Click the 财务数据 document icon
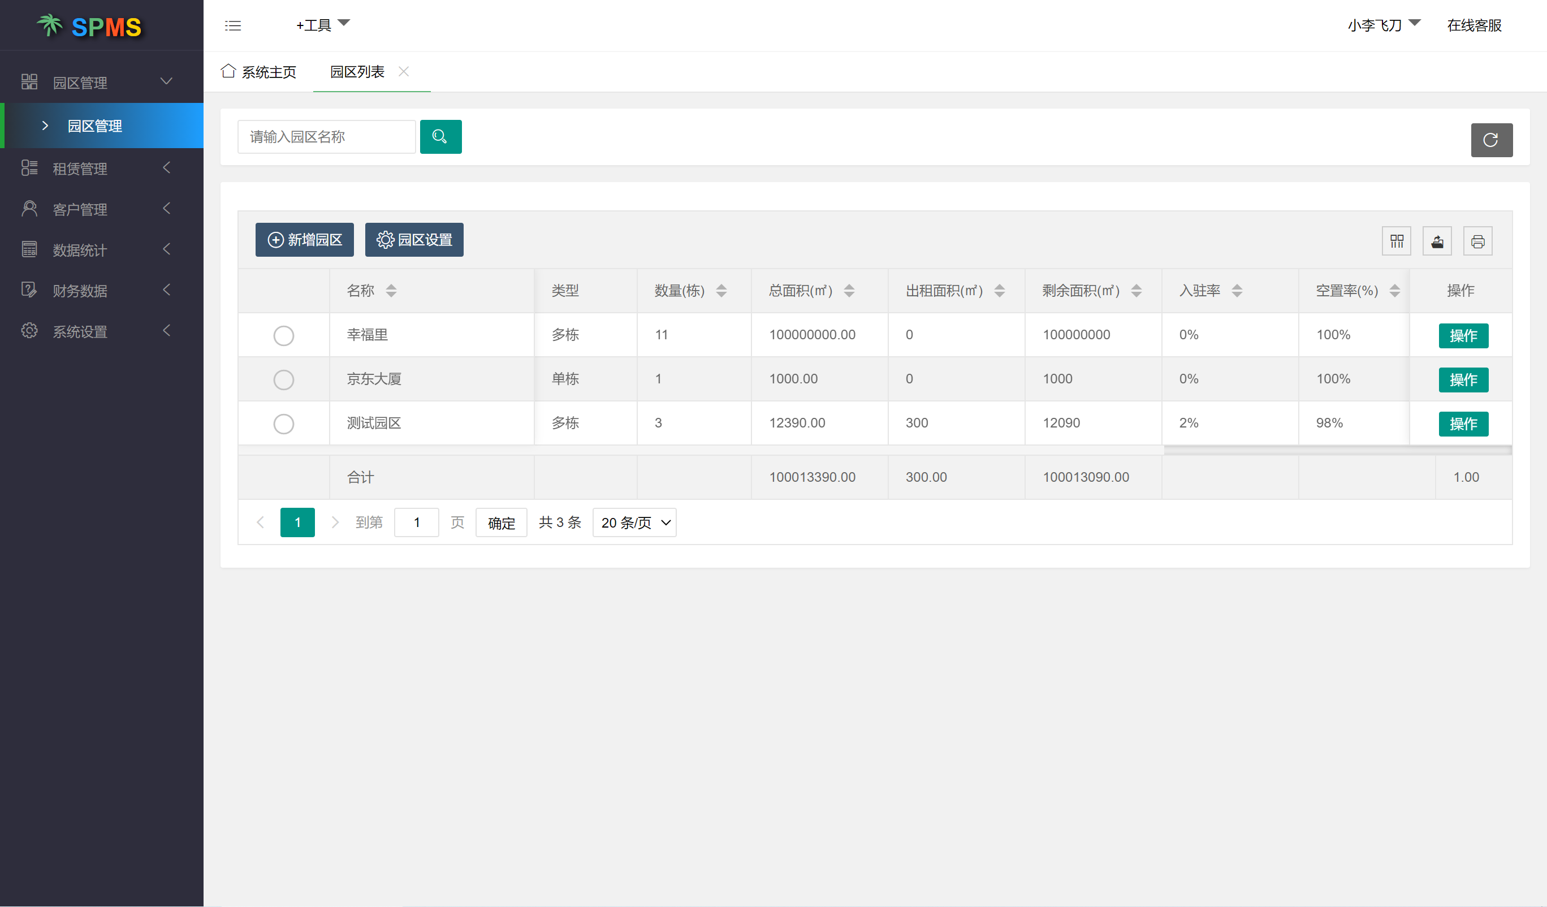 click(x=29, y=290)
